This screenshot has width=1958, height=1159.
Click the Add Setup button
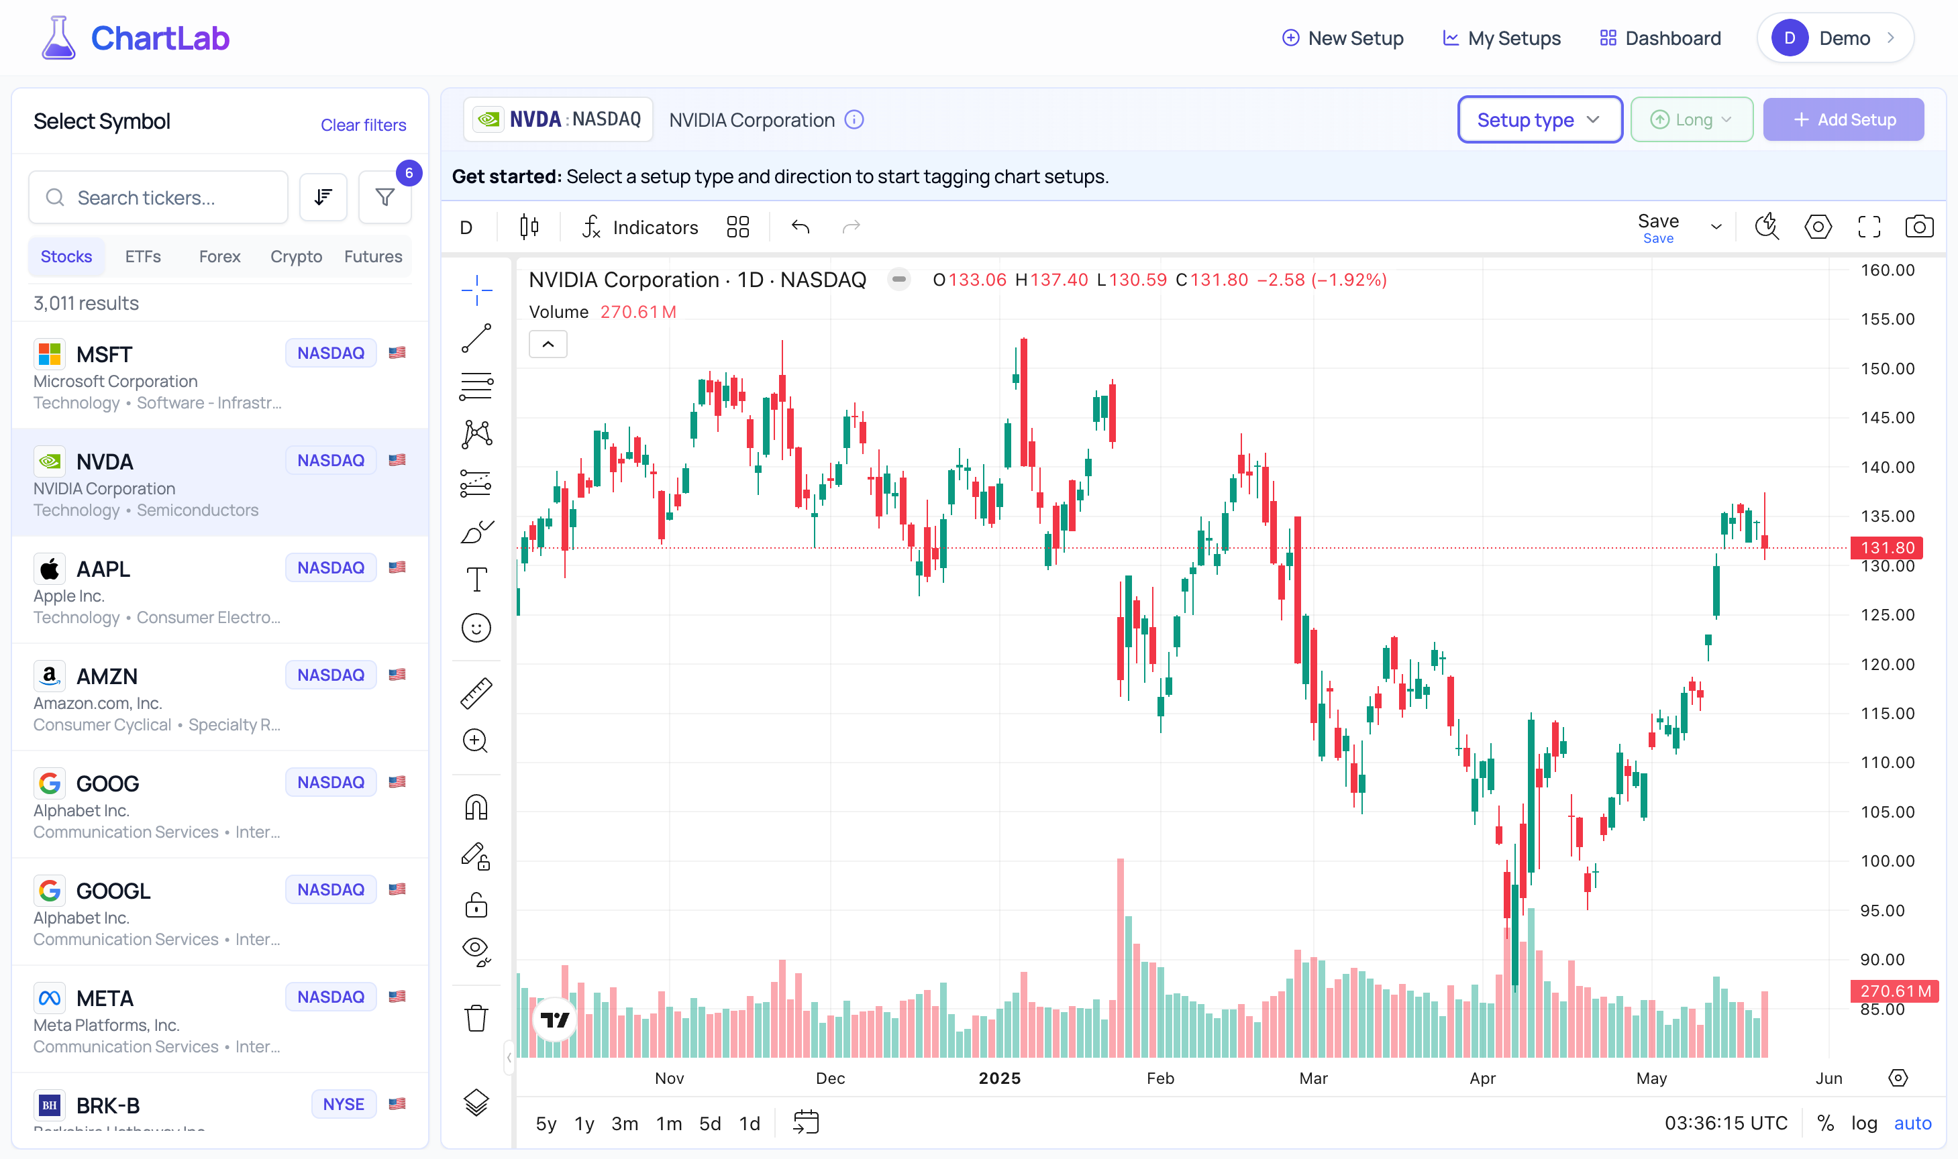click(1843, 119)
